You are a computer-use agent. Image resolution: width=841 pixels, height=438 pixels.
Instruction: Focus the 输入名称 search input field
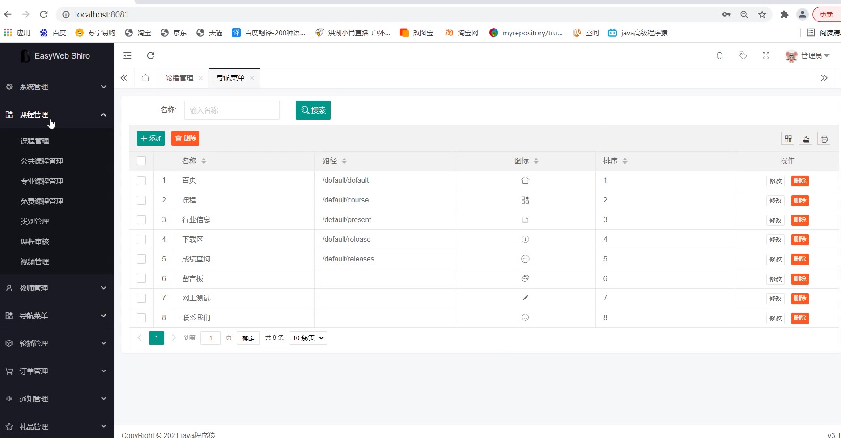232,110
